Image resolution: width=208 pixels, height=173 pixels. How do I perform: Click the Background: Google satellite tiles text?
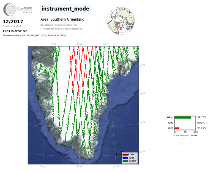(x=59, y=25)
